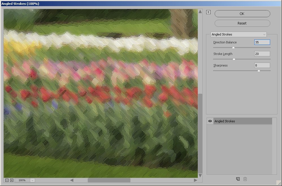The width and height of the screenshot is (282, 186).
Task: Collapse the filter gallery thumbnails panel
Action: pos(209,12)
